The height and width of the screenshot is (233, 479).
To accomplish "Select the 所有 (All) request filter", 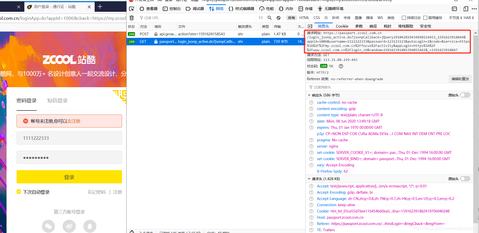I will tap(291, 18).
